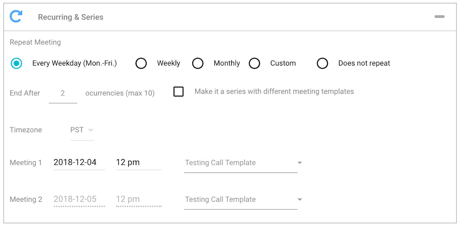Open the PST timezone dropdown
The image size is (463, 225).
coord(82,130)
